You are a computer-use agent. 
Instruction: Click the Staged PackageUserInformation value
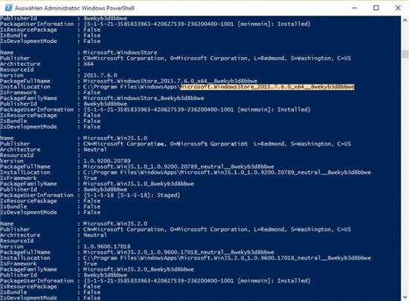pyautogui.click(x=132, y=195)
